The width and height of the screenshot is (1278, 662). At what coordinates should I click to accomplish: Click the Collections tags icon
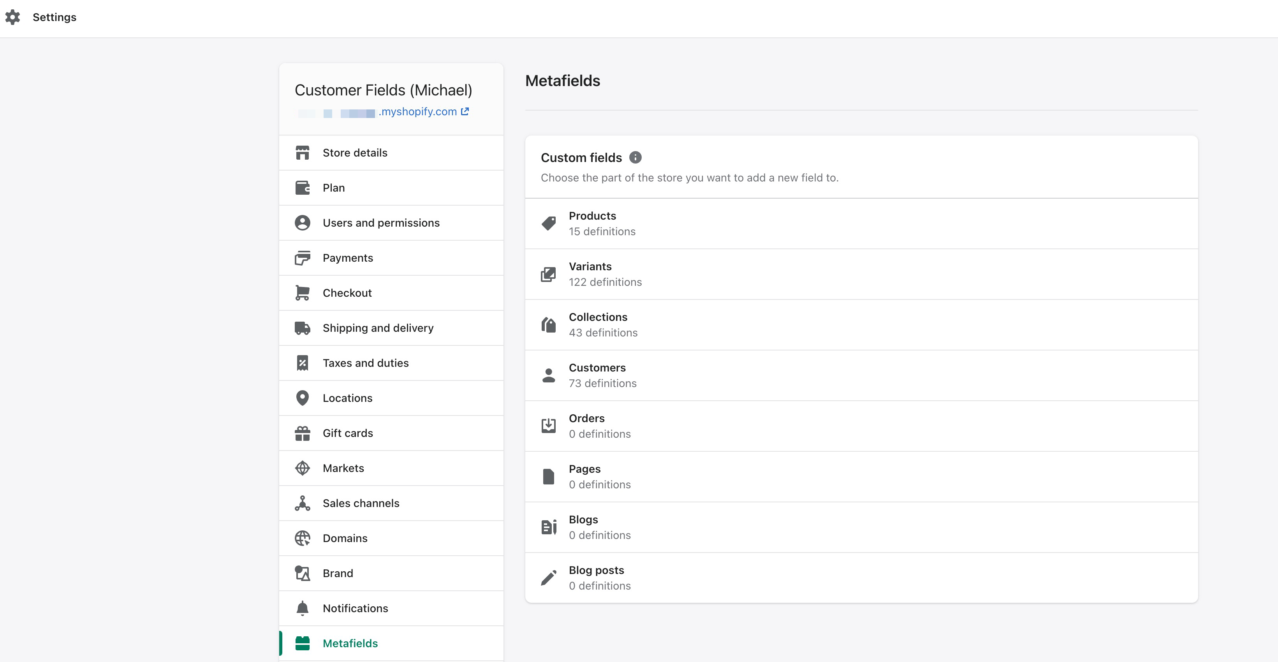pyautogui.click(x=548, y=324)
